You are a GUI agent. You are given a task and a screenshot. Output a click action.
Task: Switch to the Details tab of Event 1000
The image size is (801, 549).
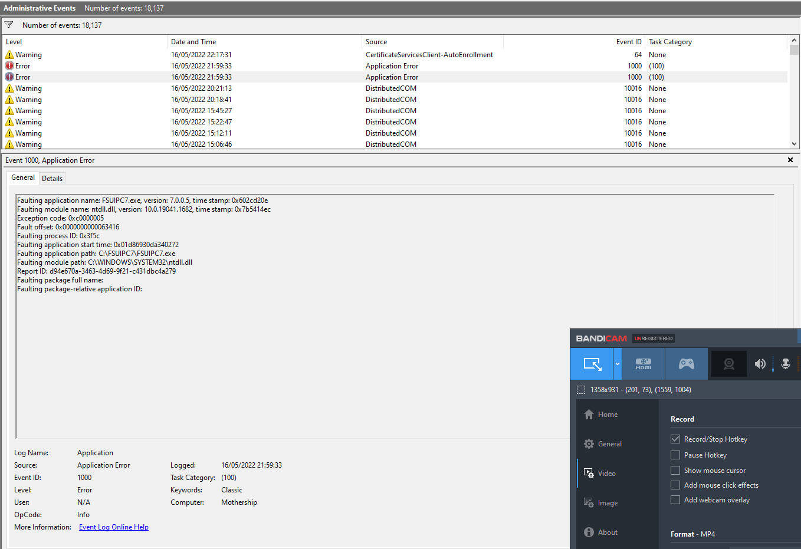point(52,178)
